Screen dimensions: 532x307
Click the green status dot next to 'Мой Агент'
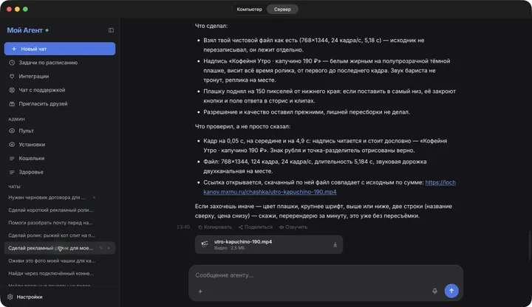(47, 30)
